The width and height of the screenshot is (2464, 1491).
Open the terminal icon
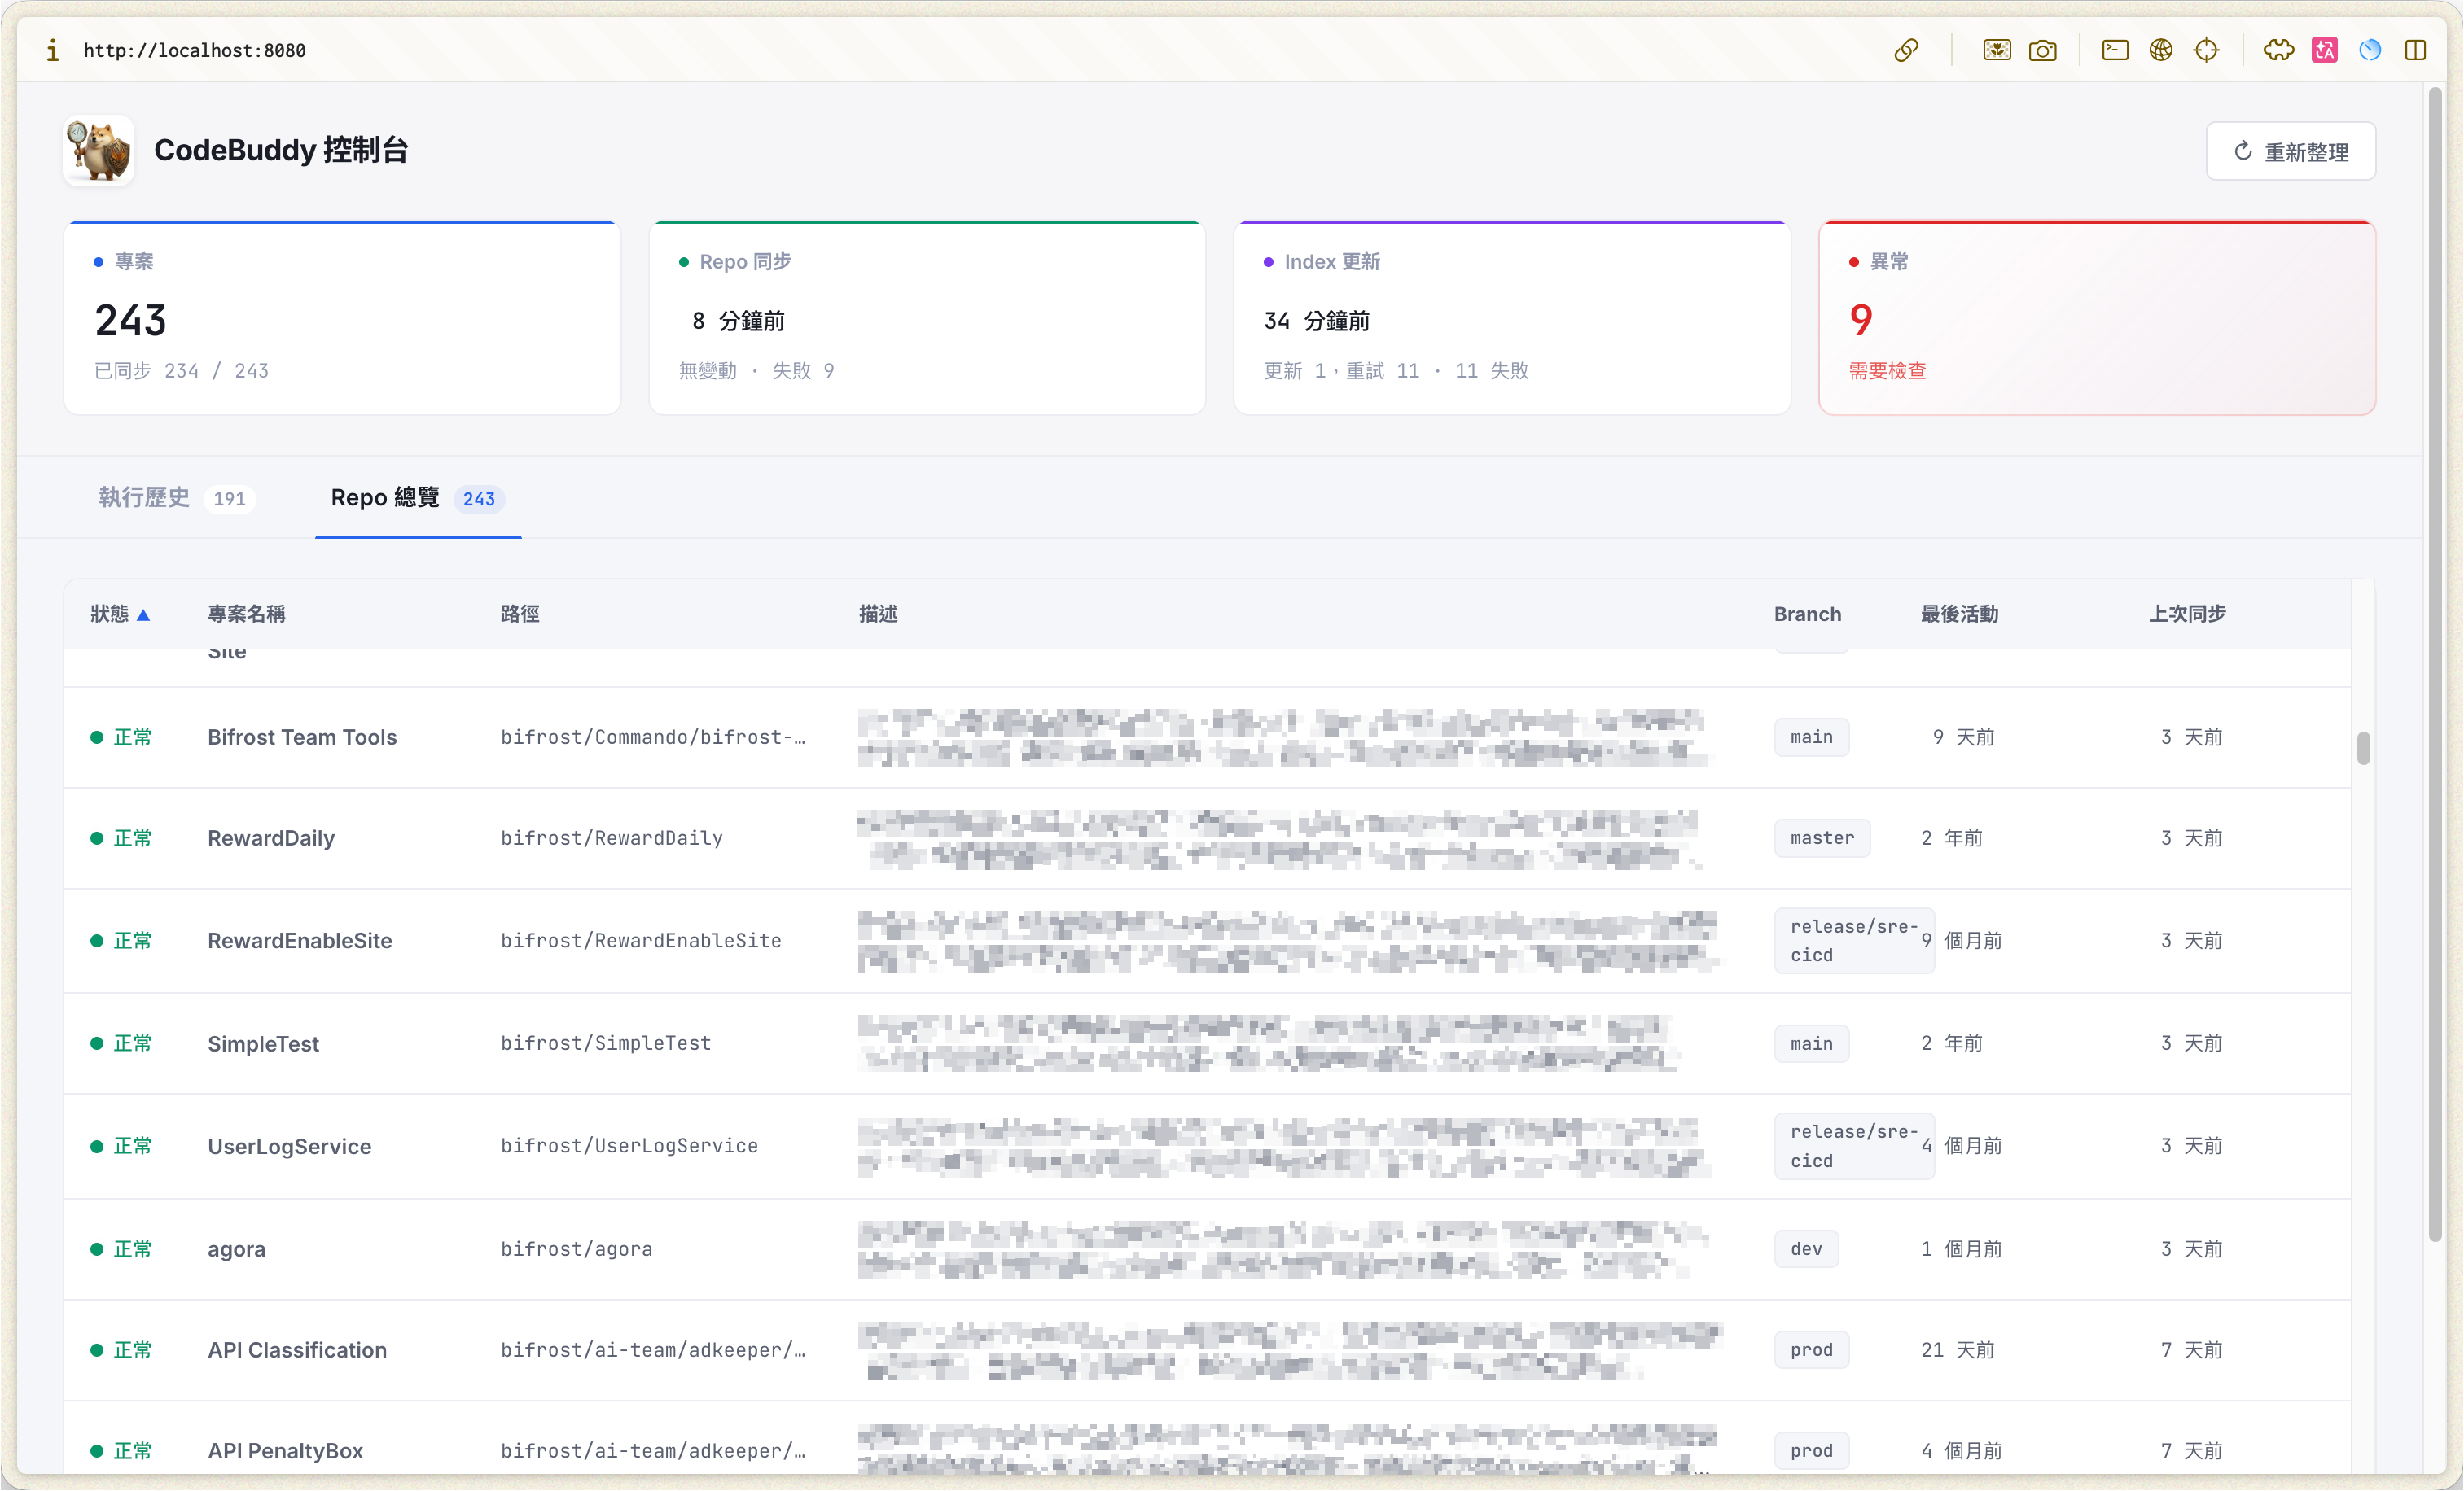tap(2115, 49)
